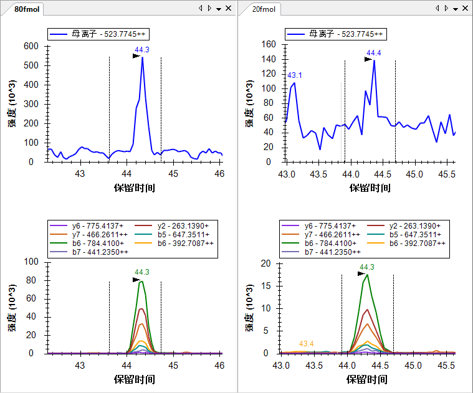Click peak arrow marker in 20fmol precursor chart
Image resolution: width=473 pixels, height=393 pixels.
(368, 59)
